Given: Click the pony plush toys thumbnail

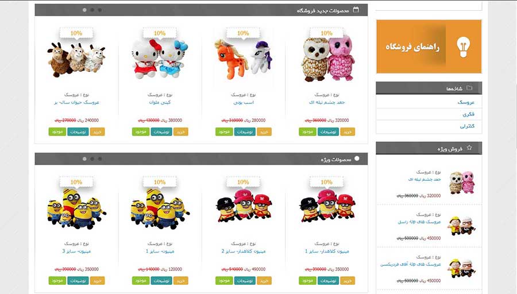Looking at the screenshot, I should (244, 59).
